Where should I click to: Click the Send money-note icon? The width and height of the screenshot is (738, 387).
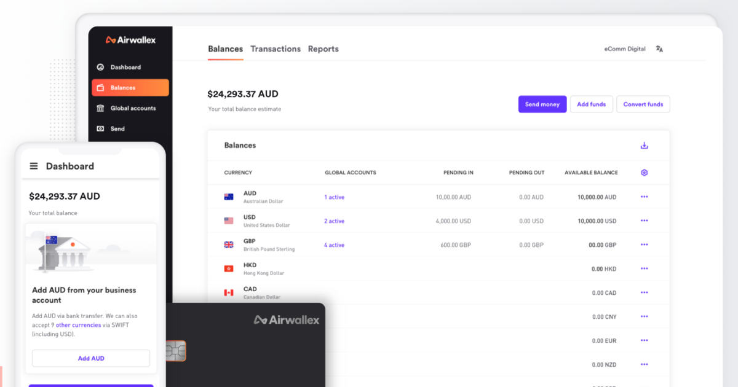coord(100,128)
